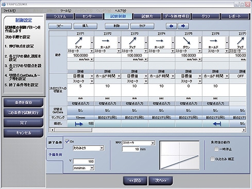Click the table scrollbar right arrow
Viewport: 252px width, 189px height.
tap(244, 130)
